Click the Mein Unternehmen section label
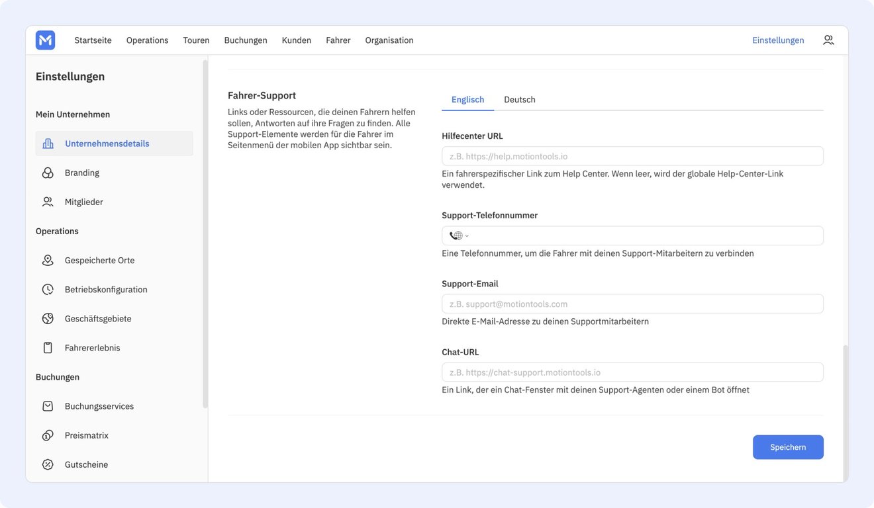Screen dimensions: 874x508 click(x=73, y=114)
